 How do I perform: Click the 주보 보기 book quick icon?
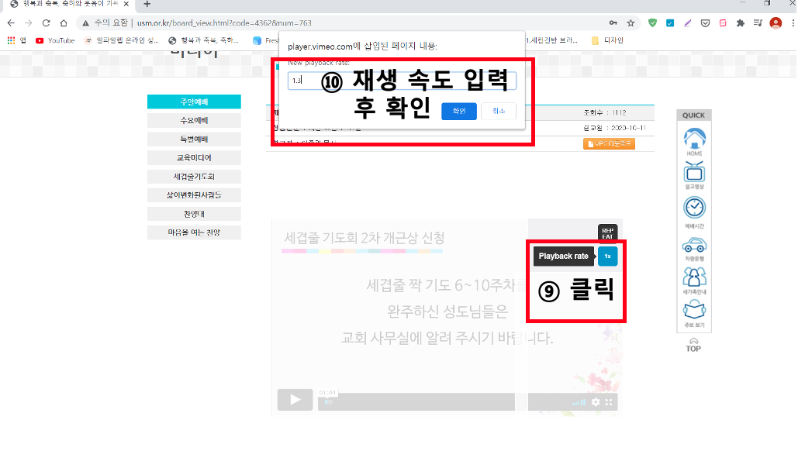[694, 314]
